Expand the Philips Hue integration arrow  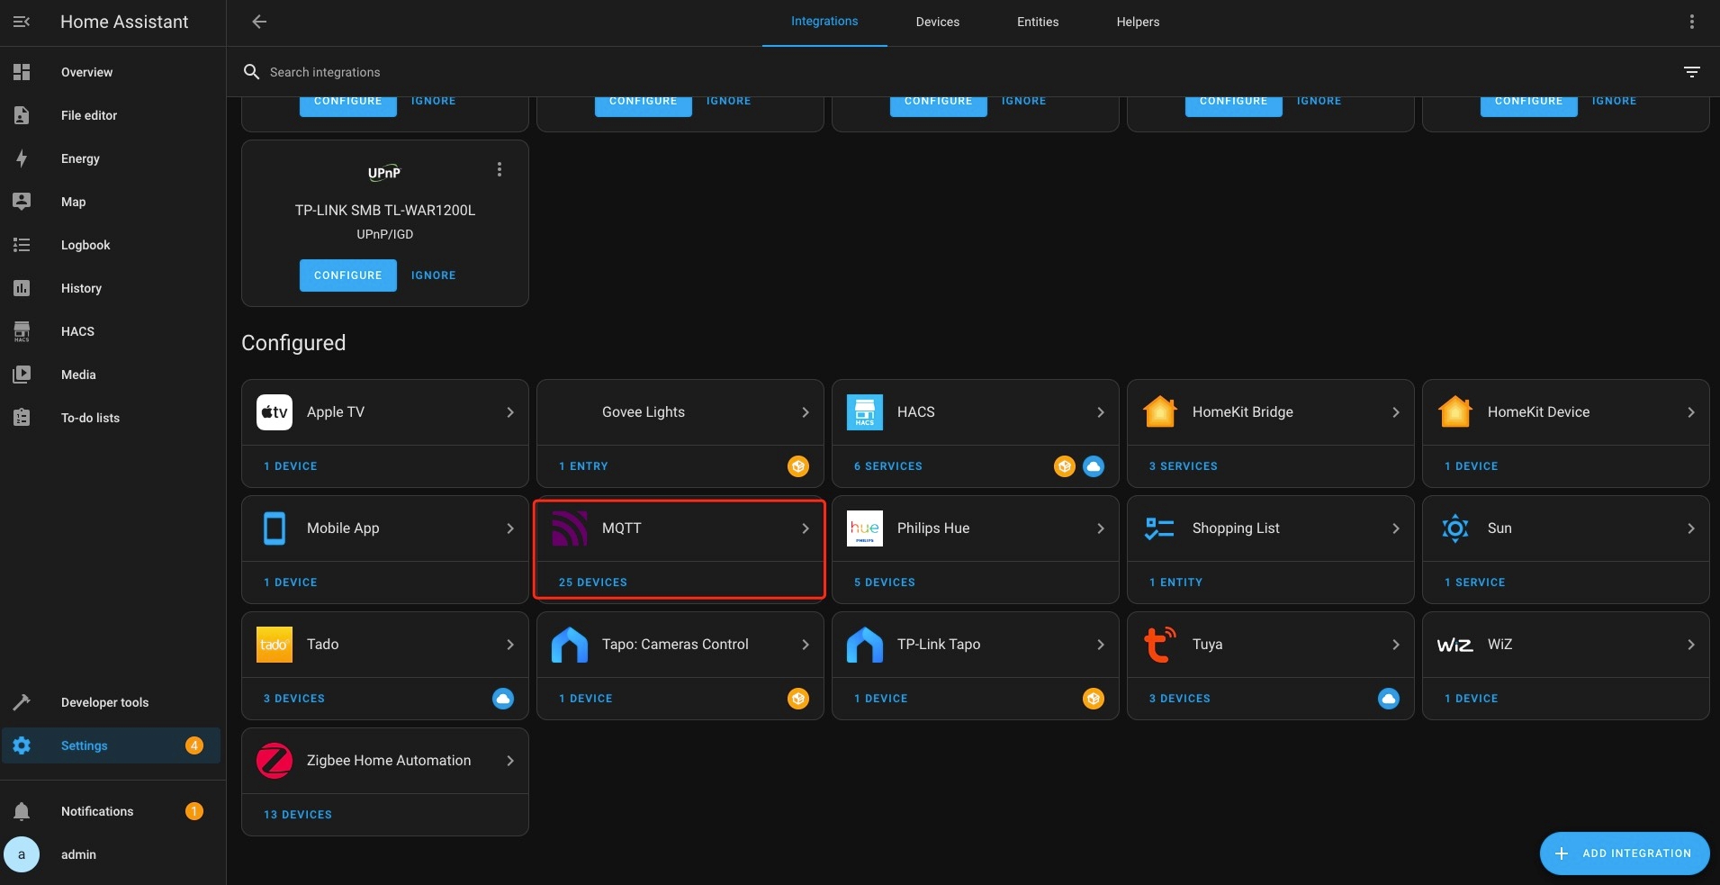coord(1100,528)
